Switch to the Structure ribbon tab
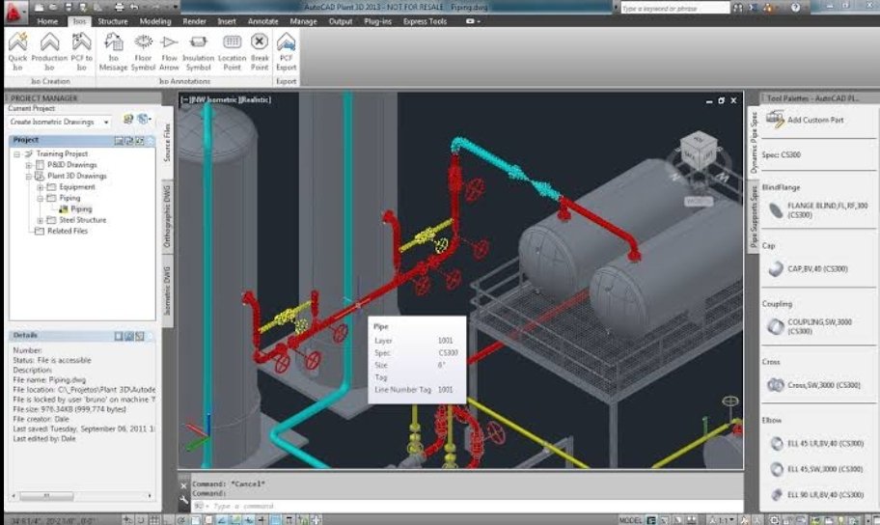880x525 pixels. click(x=112, y=20)
